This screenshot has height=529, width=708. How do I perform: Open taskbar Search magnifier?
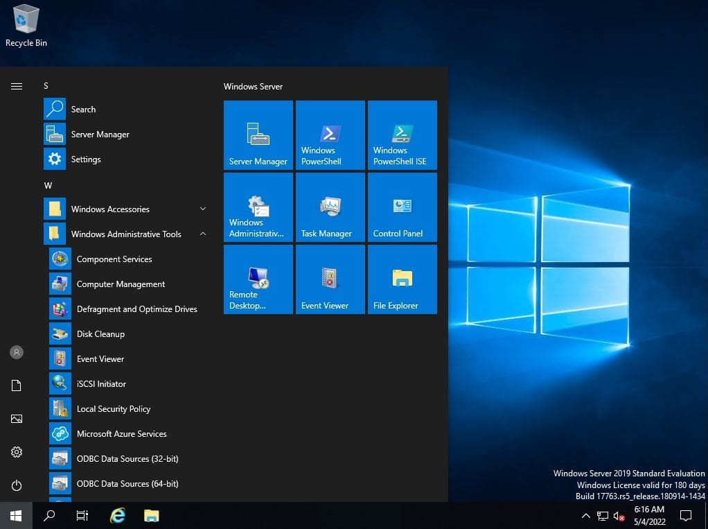(48, 515)
